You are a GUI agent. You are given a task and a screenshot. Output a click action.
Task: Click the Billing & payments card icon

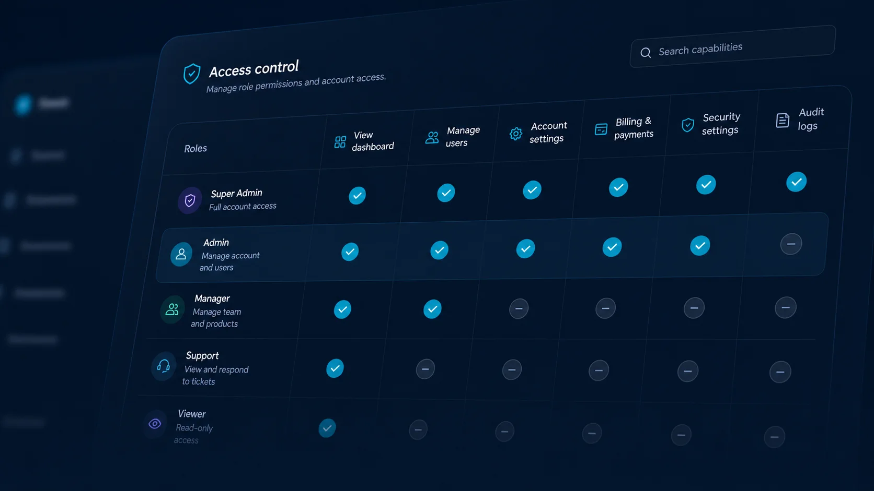(x=601, y=129)
